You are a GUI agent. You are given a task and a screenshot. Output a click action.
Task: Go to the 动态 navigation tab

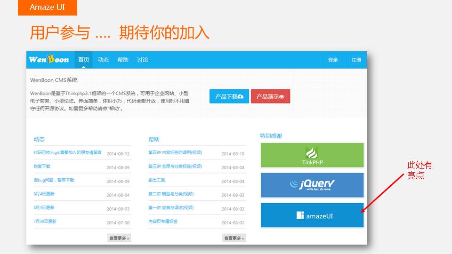(103, 60)
